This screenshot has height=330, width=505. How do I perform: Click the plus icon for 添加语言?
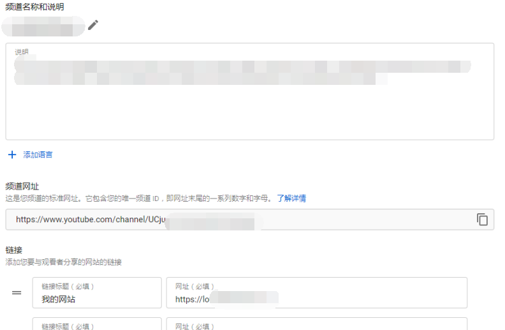12,154
